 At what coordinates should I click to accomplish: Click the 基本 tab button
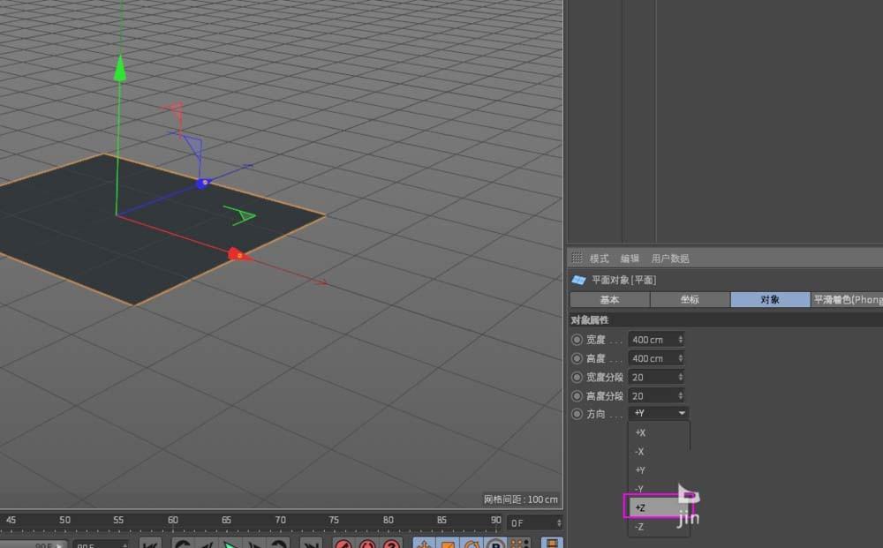(x=609, y=300)
